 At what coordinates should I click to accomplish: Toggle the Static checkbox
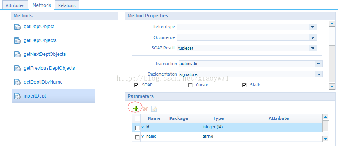click(244, 85)
